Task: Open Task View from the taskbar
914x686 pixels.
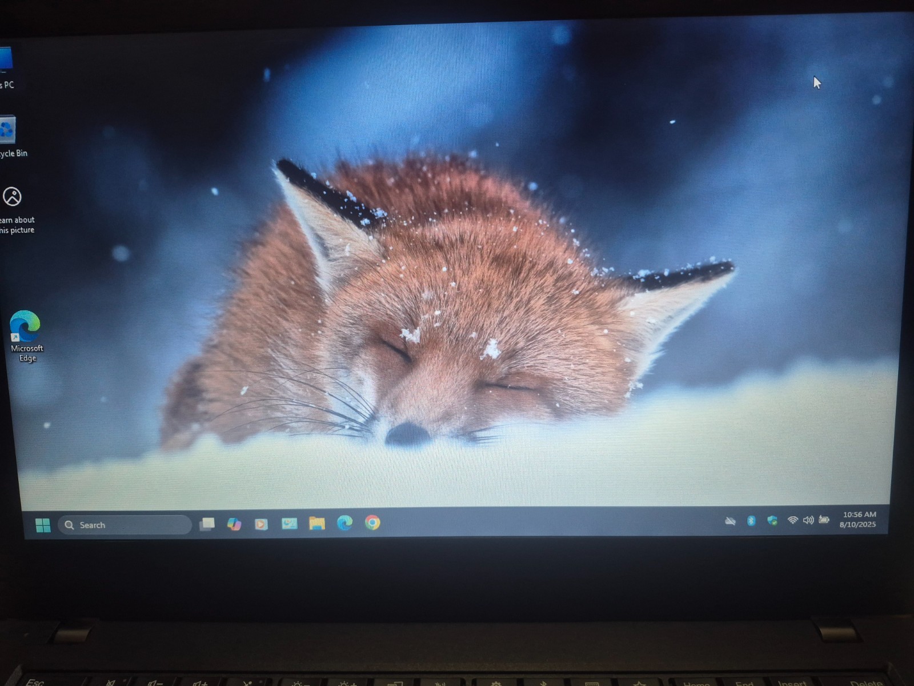Action: [x=207, y=524]
